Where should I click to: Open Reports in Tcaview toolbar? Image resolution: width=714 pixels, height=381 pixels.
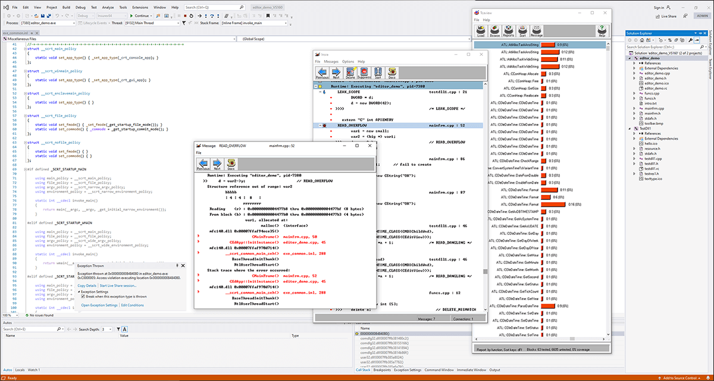[509, 30]
